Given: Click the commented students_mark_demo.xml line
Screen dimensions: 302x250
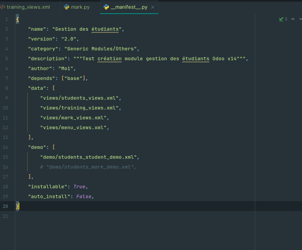Looking at the screenshot, I should click(x=88, y=167).
